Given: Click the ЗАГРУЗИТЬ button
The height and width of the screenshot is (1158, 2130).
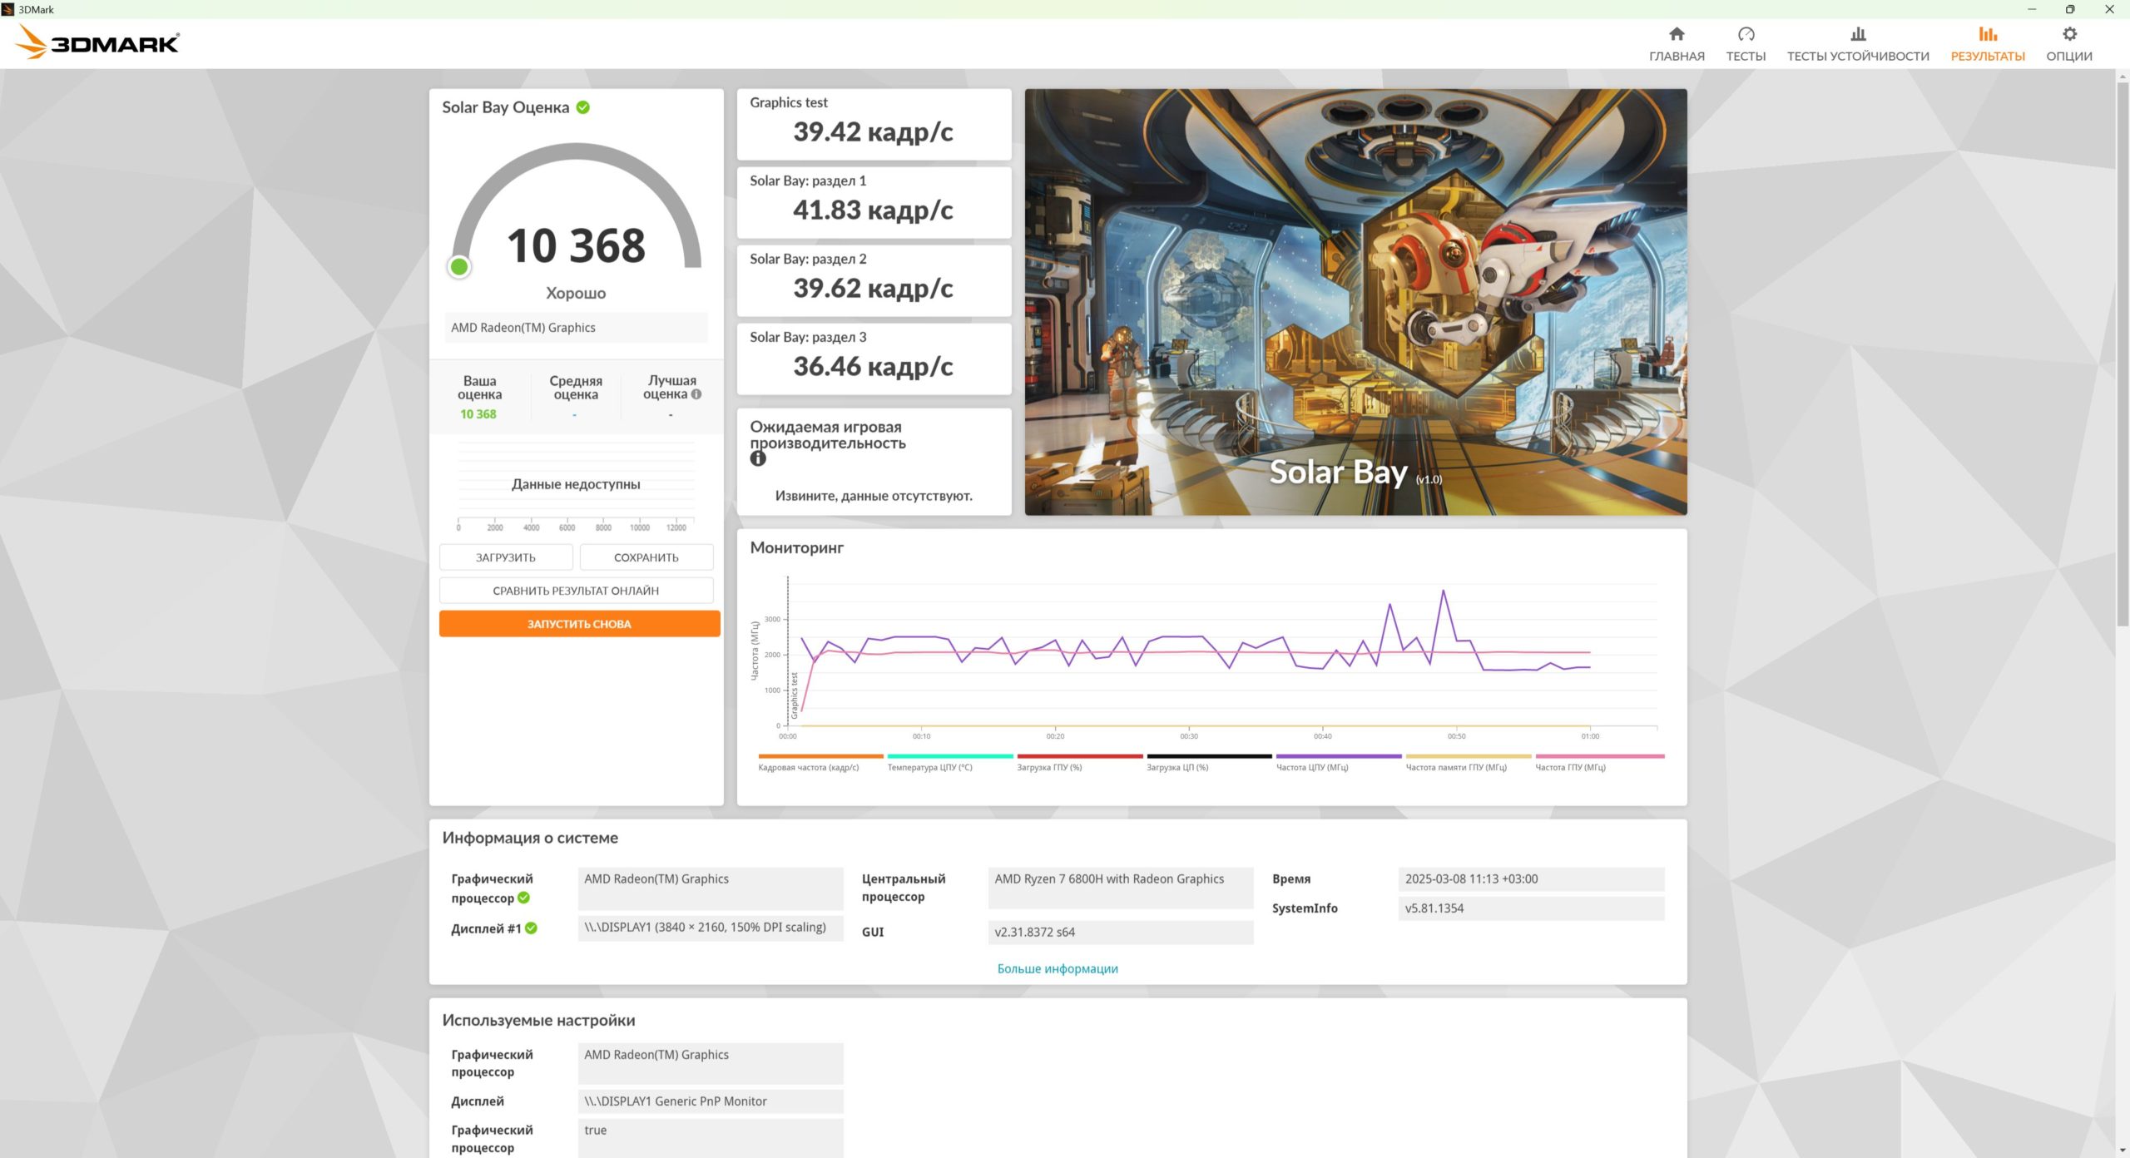Looking at the screenshot, I should pos(506,557).
